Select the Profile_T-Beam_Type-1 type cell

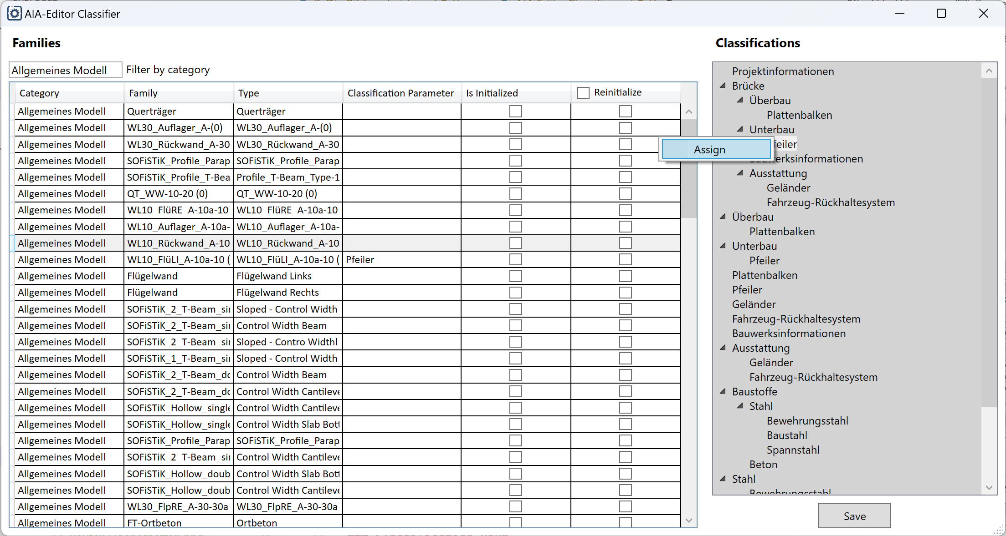288,177
